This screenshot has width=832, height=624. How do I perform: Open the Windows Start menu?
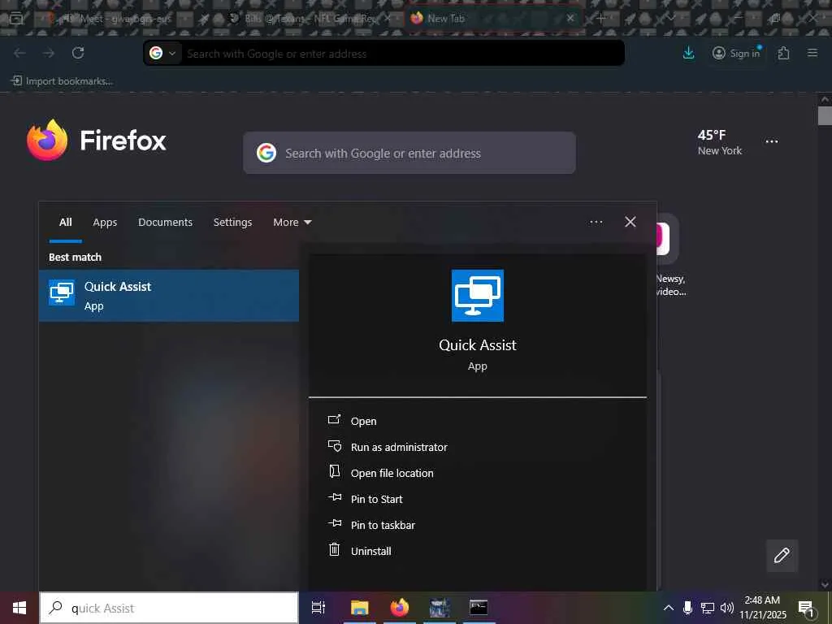tap(19, 608)
